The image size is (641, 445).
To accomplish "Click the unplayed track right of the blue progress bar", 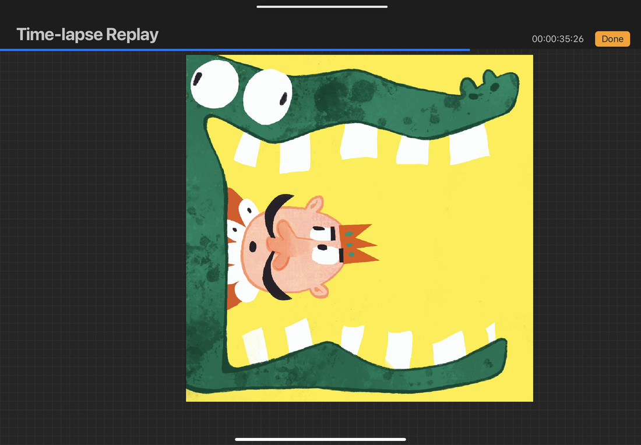I will tap(554, 50).
